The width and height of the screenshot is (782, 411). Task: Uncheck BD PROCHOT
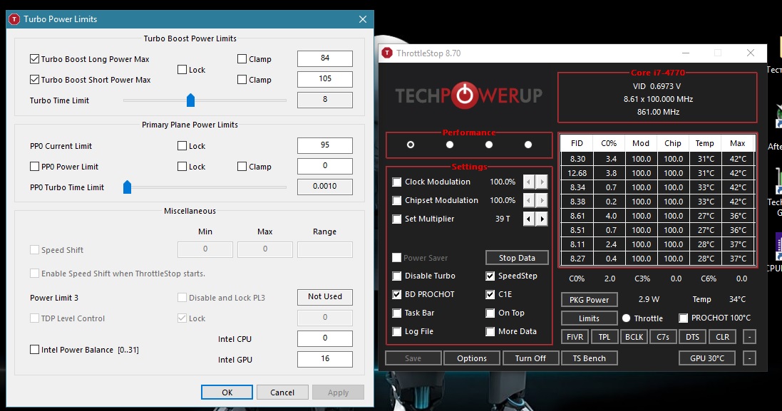point(396,294)
